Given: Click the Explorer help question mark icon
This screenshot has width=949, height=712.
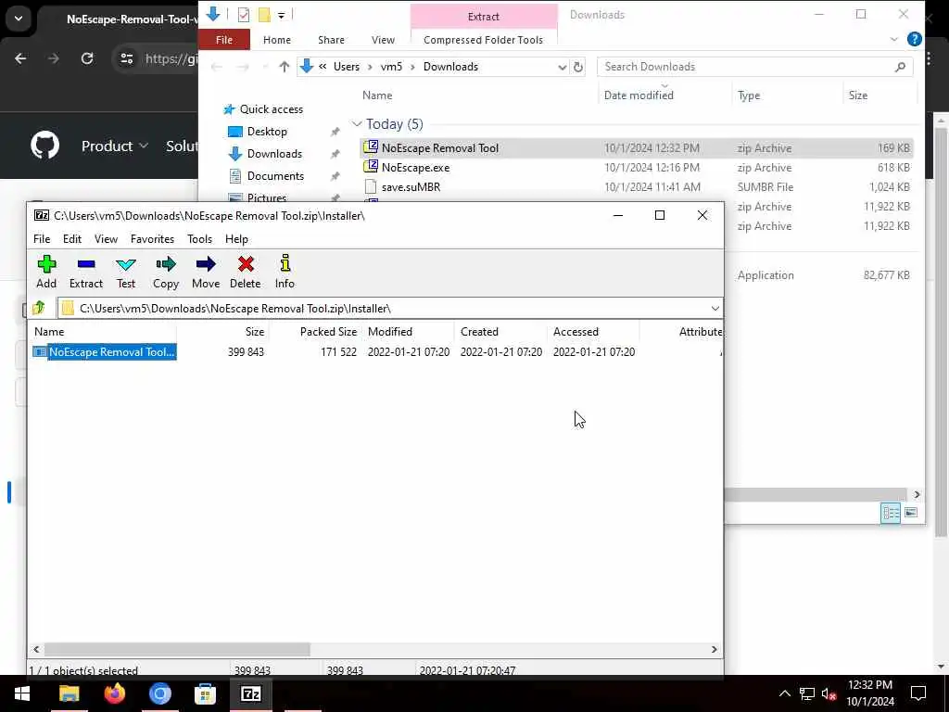Looking at the screenshot, I should tap(915, 39).
